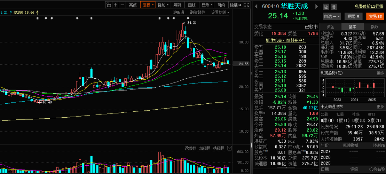Switch to 简约 simple mode

[221, 5]
